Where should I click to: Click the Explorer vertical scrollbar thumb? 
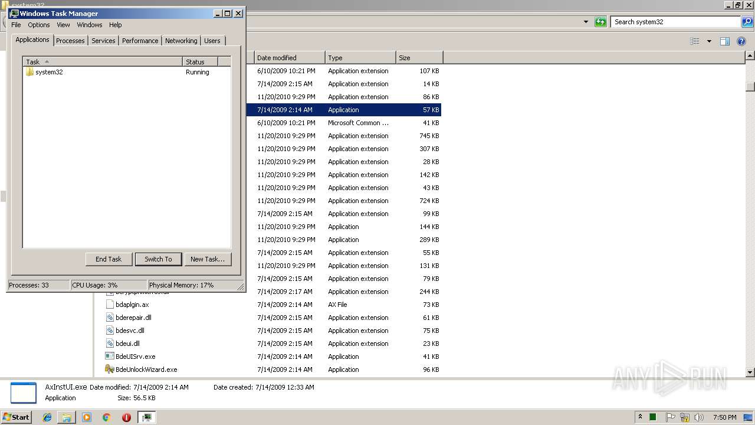[750, 86]
